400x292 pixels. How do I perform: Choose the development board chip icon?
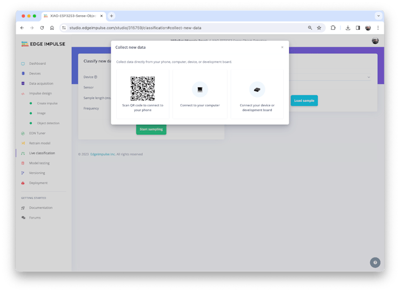(257, 90)
